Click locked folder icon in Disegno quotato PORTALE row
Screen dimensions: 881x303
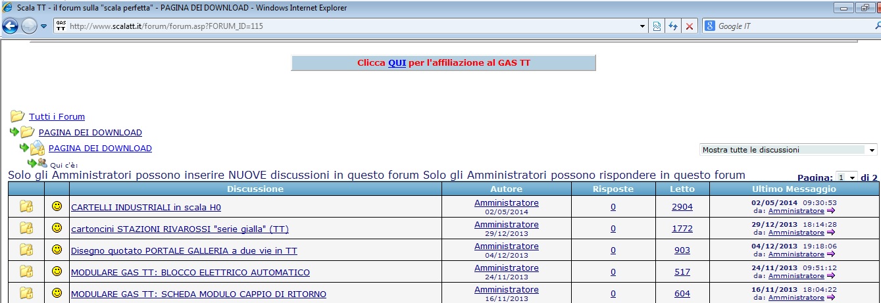coord(26,250)
